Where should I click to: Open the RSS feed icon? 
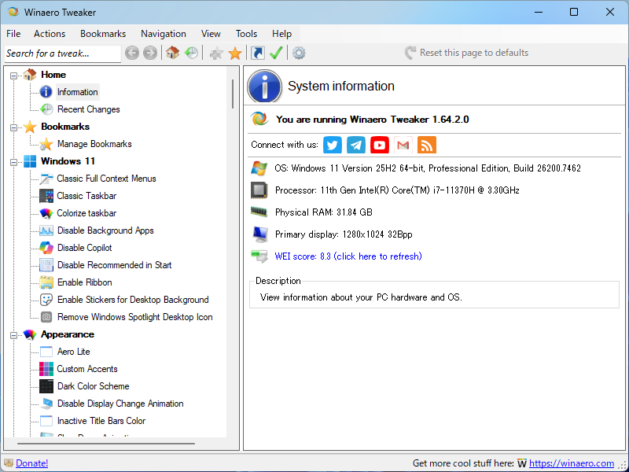tap(426, 145)
